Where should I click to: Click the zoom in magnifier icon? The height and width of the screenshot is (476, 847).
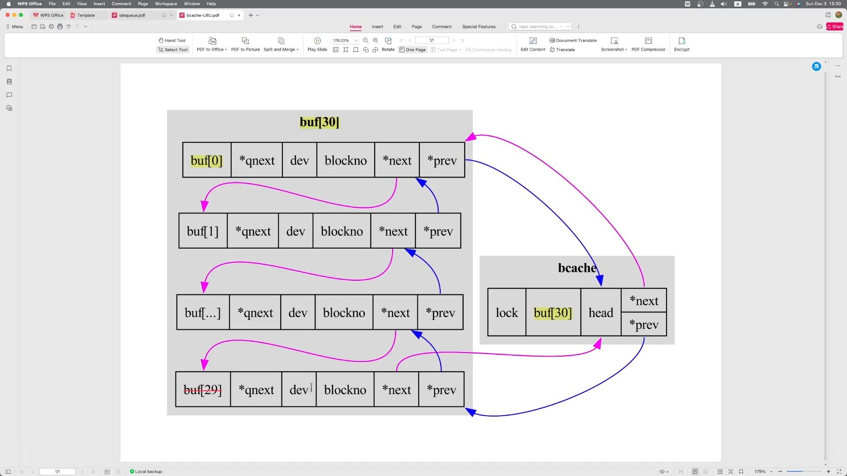(x=375, y=41)
